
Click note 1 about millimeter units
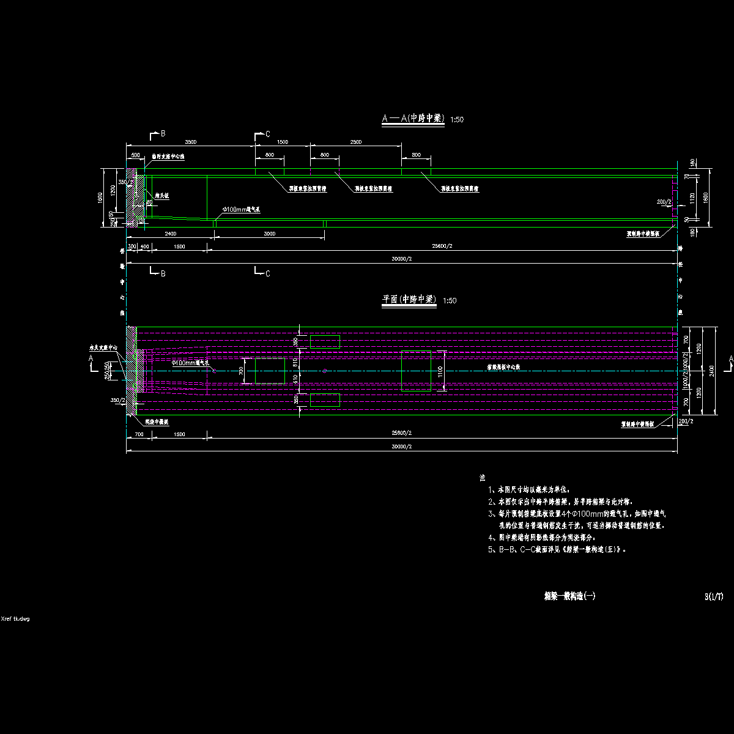coord(529,490)
